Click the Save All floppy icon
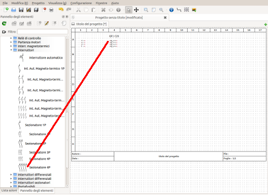The height and width of the screenshot is (195, 268). pos(36,10)
